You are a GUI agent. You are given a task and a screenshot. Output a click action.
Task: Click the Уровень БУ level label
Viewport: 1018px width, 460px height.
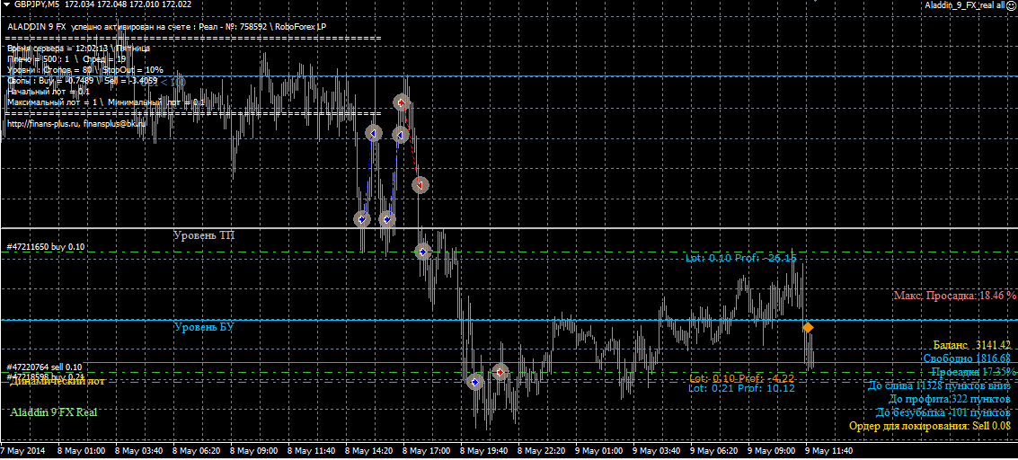click(203, 327)
